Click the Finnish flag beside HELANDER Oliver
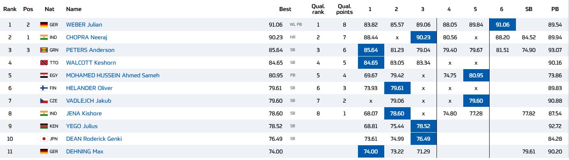569x160 pixels. tap(44, 88)
